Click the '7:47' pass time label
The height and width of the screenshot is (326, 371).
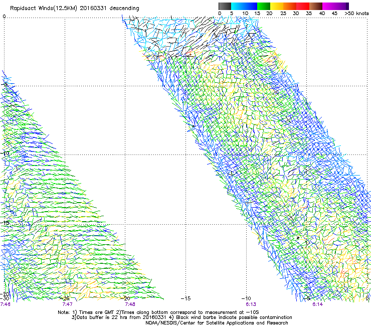coord(67,304)
